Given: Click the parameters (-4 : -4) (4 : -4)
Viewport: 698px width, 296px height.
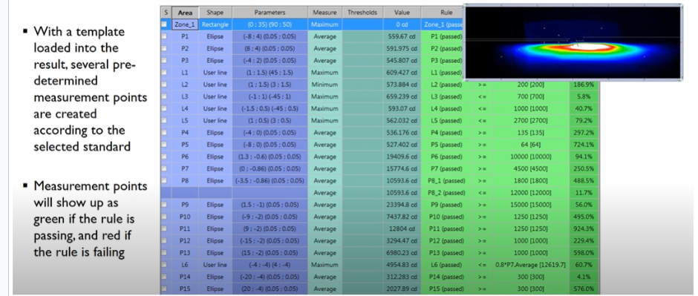Looking at the screenshot, I should pyautogui.click(x=270, y=265).
